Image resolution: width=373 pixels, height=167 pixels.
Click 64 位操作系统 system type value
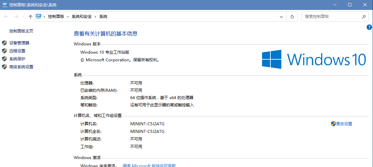(x=162, y=97)
